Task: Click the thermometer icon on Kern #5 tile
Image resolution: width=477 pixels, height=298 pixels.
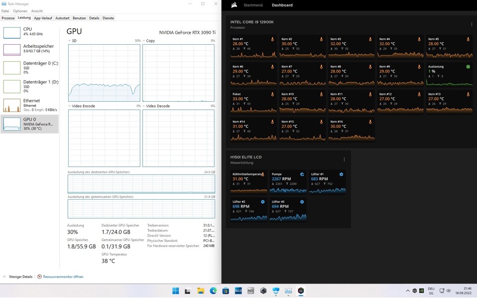Action: tap(468, 39)
